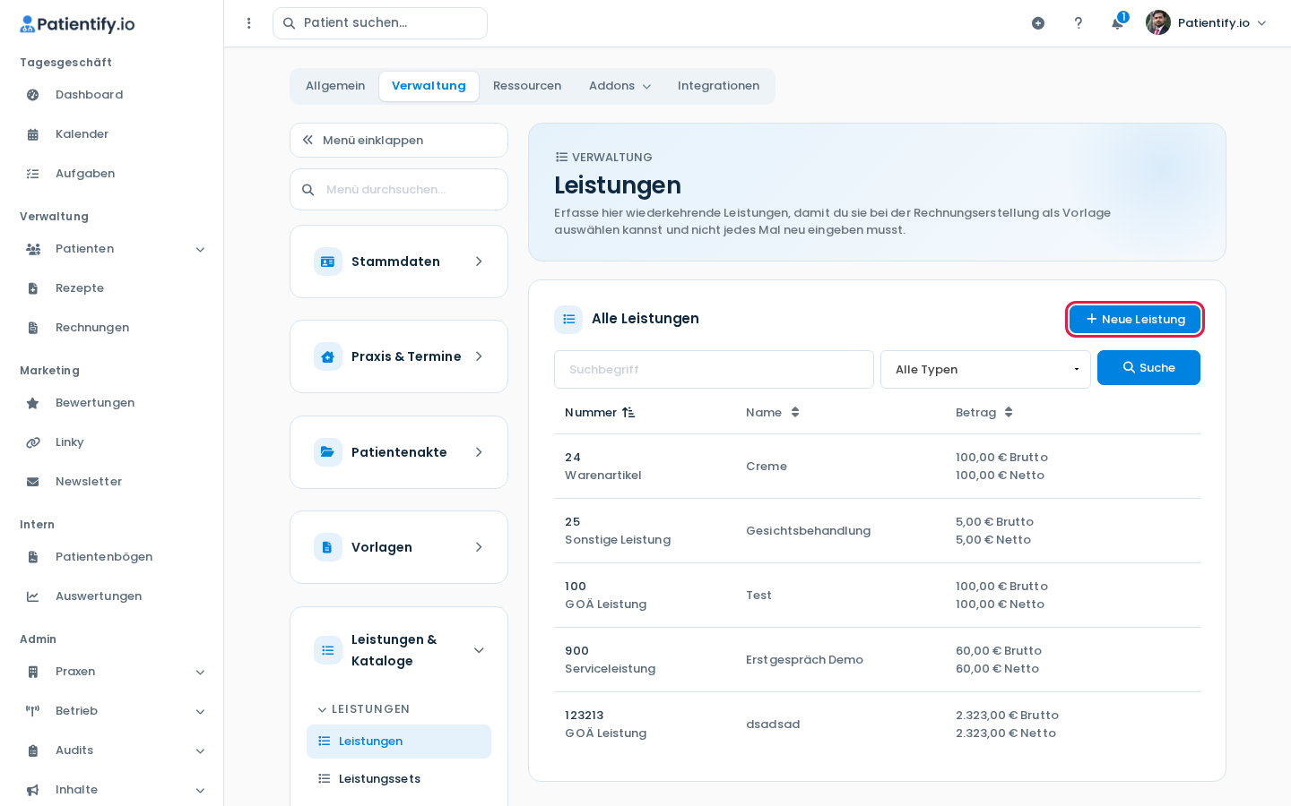Sort the table by Name column
The height and width of the screenshot is (806, 1291).
[773, 413]
